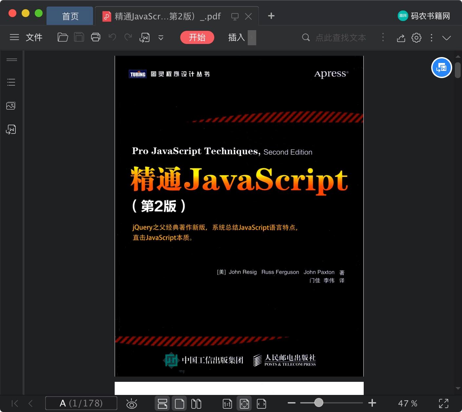Viewport: 462px width, 412px height.
Task: Click the search text field
Action: coord(340,38)
